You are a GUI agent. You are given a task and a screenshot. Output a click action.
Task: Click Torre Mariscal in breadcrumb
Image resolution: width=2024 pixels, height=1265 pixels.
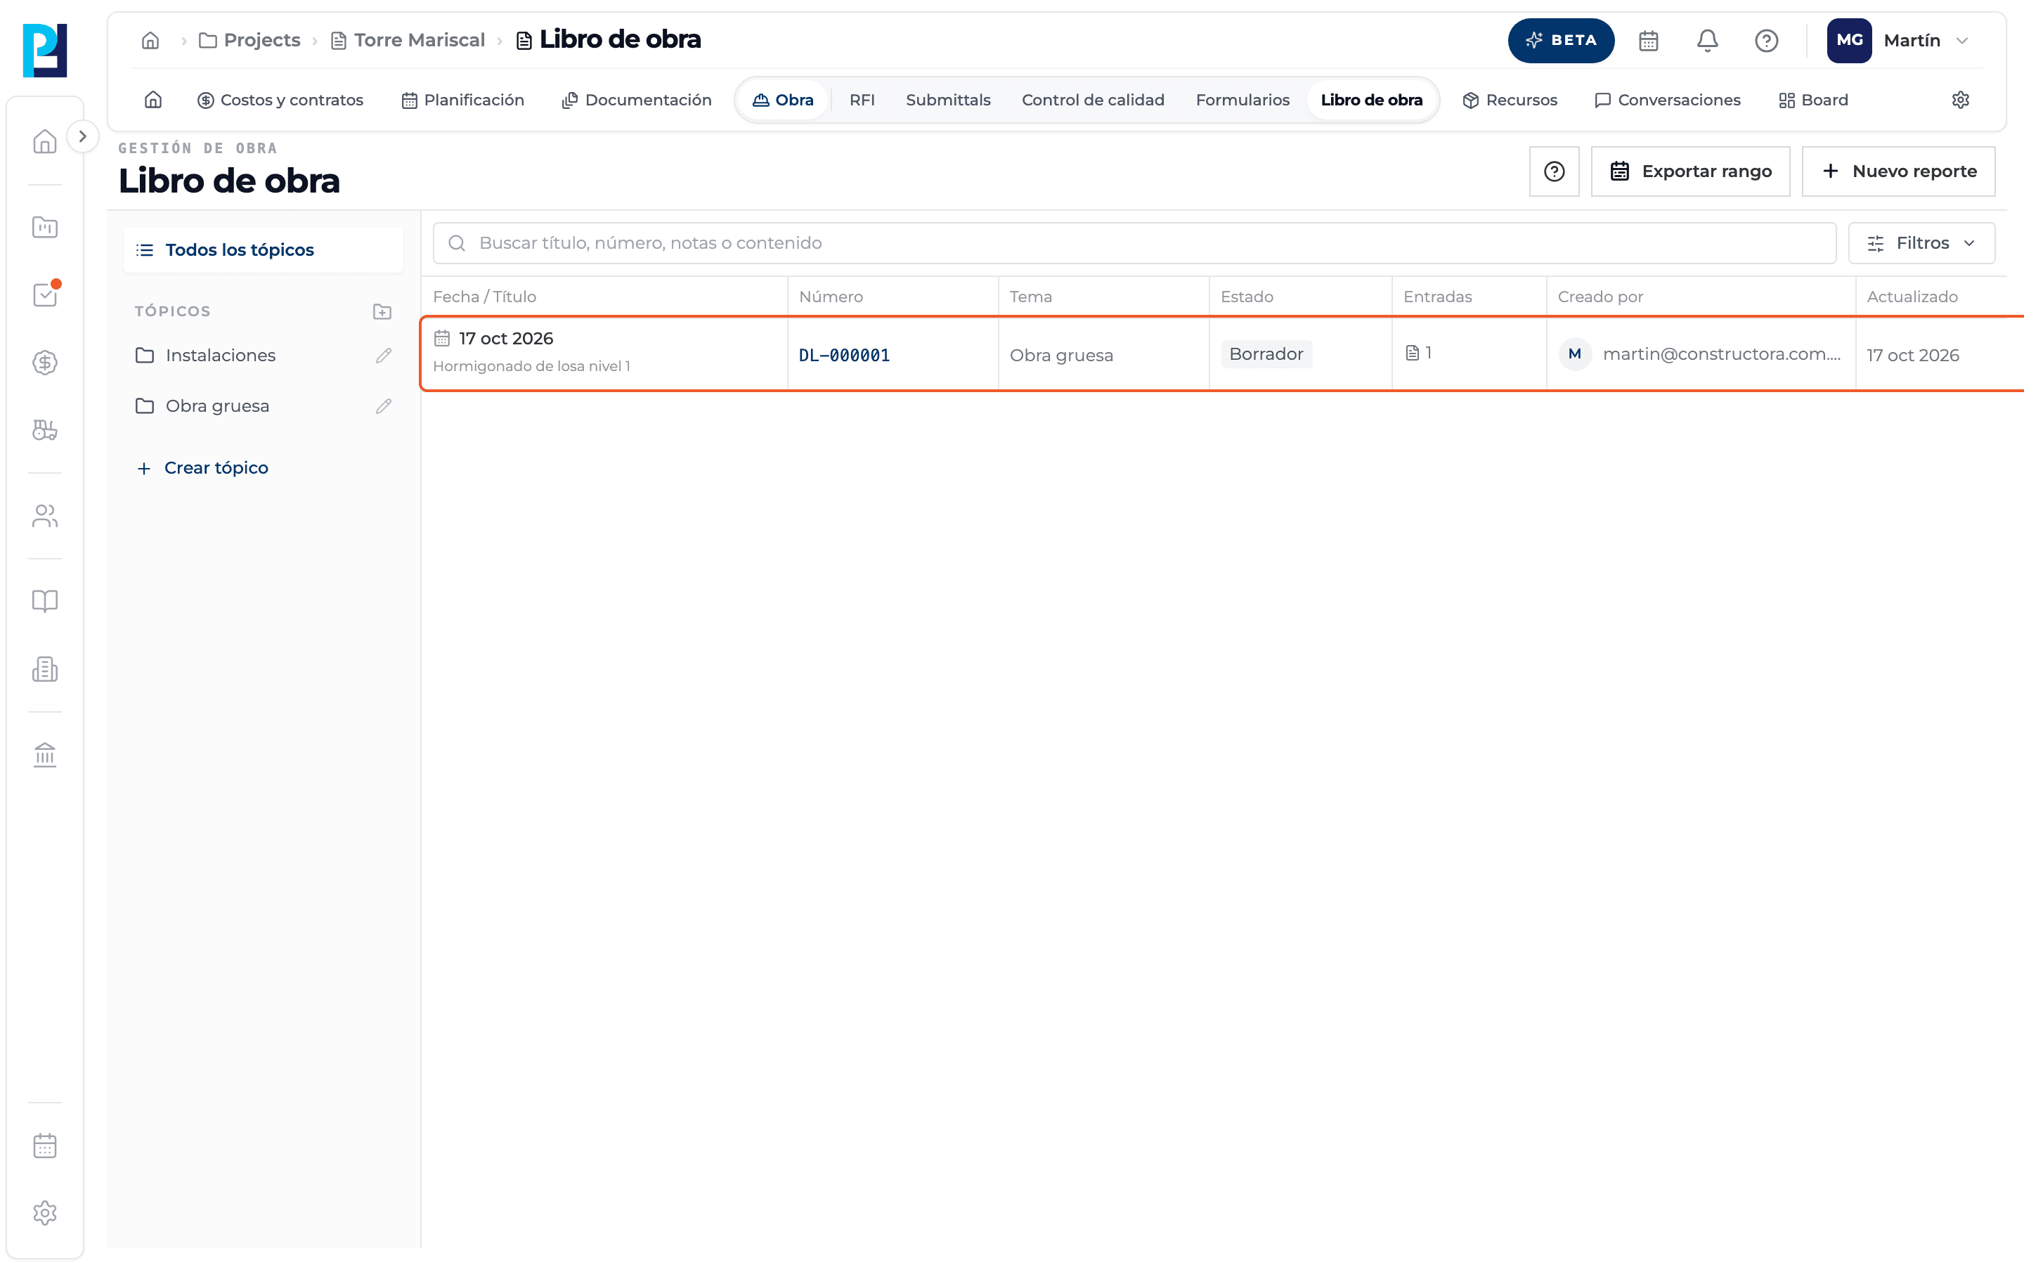(x=408, y=40)
